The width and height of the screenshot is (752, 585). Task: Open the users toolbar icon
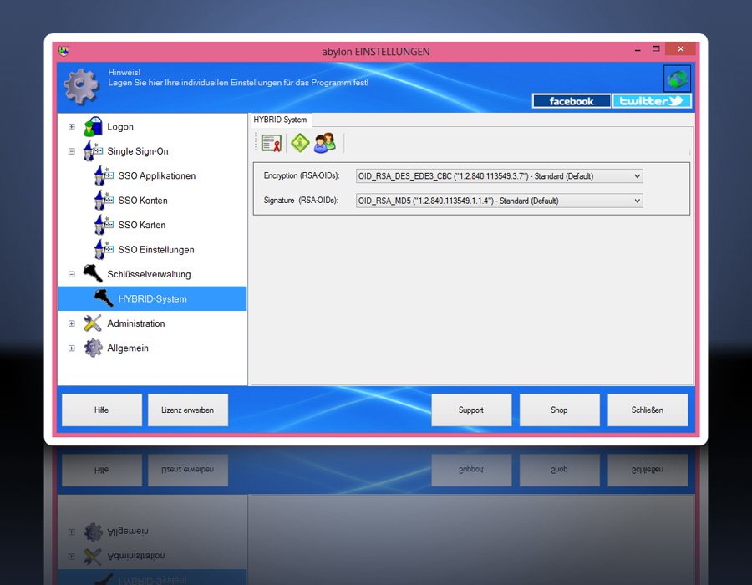(325, 143)
